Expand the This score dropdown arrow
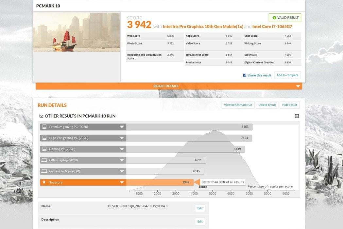343x229 pixels. [x=122, y=182]
